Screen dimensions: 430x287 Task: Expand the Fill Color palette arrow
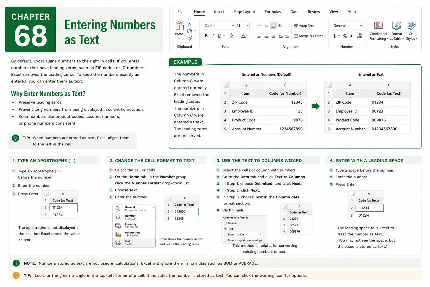pyautogui.click(x=237, y=36)
